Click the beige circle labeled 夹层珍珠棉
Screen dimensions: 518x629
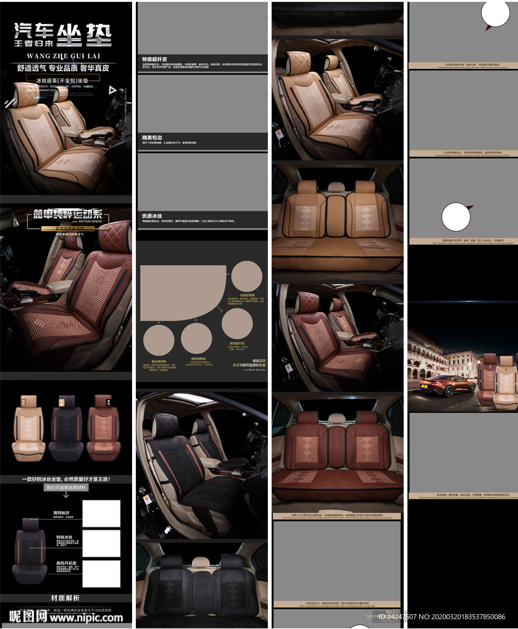(246, 276)
